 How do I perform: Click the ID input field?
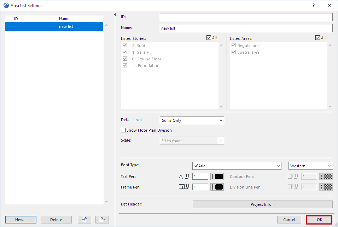pos(246,17)
